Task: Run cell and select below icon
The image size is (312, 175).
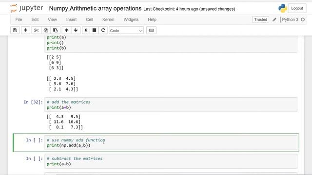Action: click(x=86, y=30)
